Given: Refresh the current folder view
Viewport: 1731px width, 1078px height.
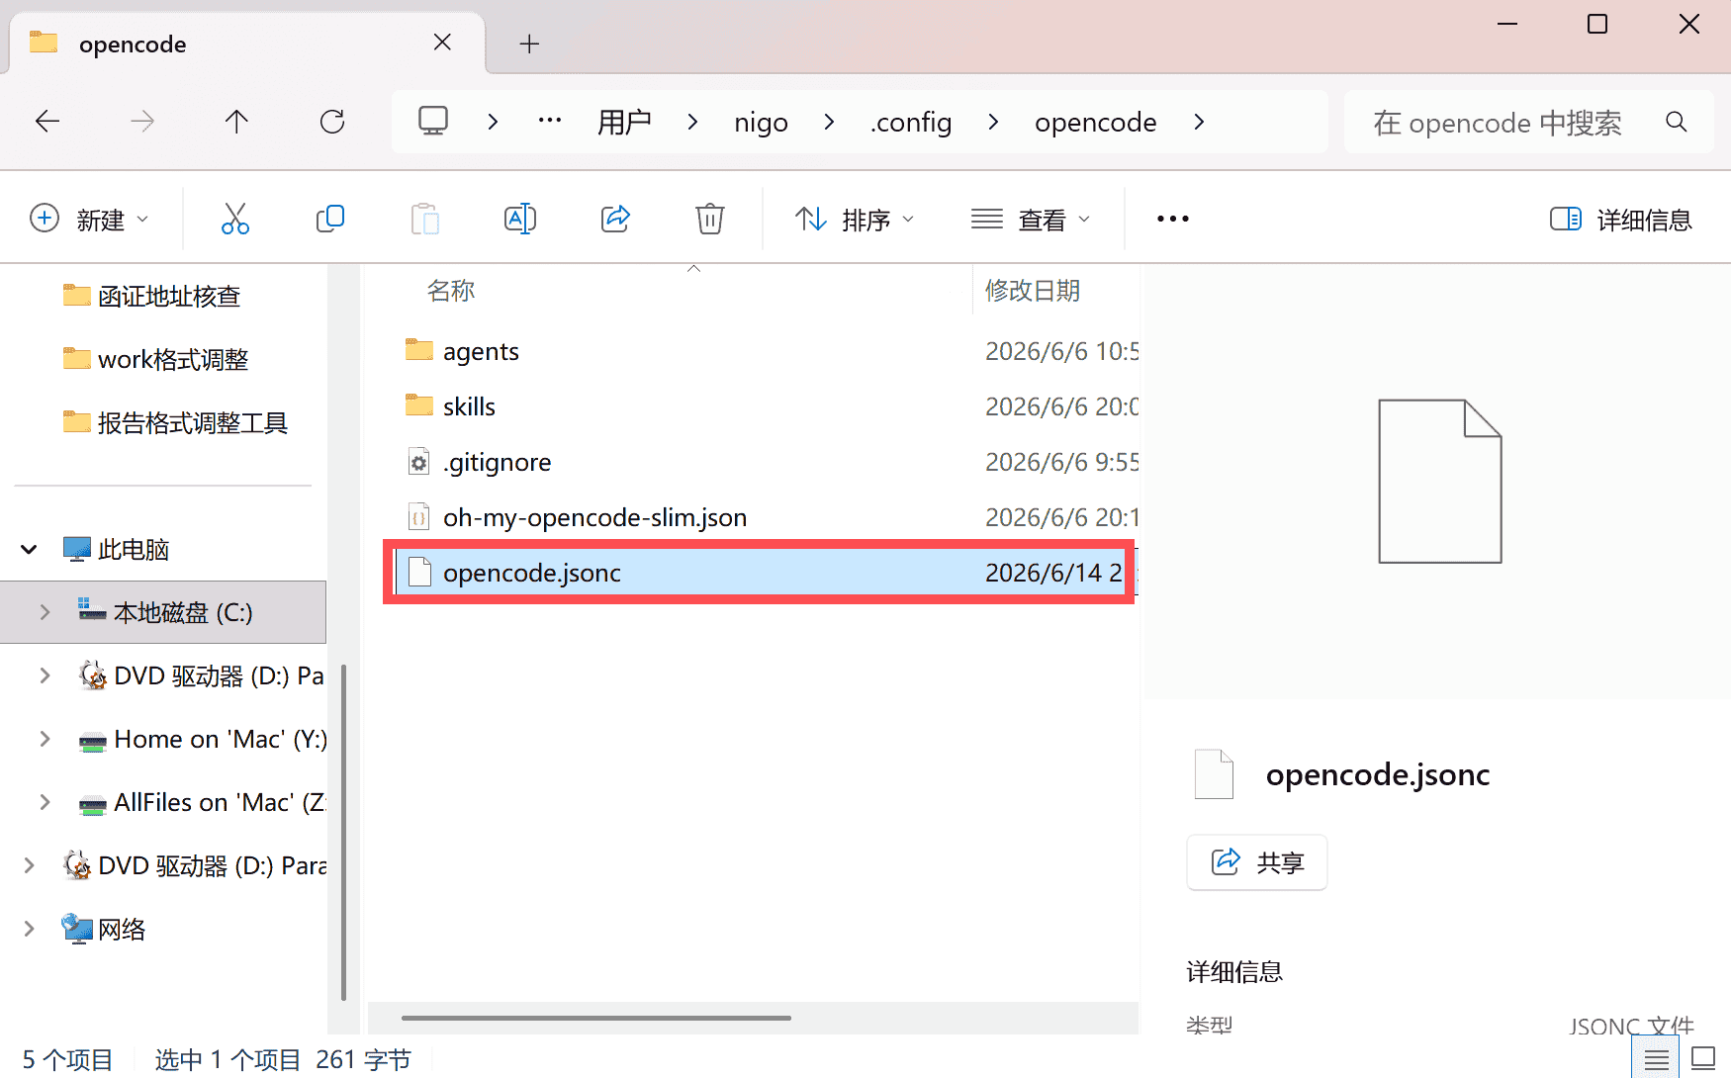Looking at the screenshot, I should tap(332, 122).
